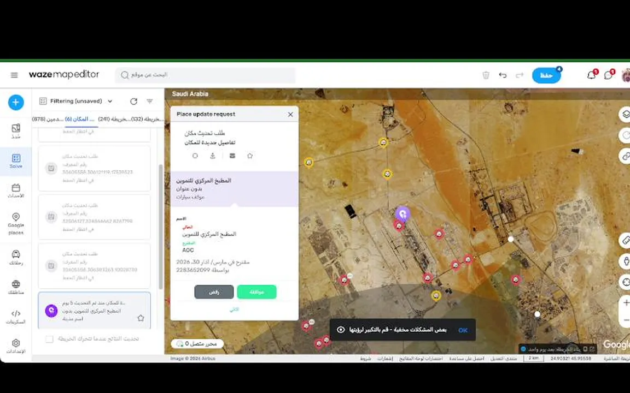The height and width of the screenshot is (393, 630).
Task: Click the 2 km scale indicator
Action: pos(534,358)
